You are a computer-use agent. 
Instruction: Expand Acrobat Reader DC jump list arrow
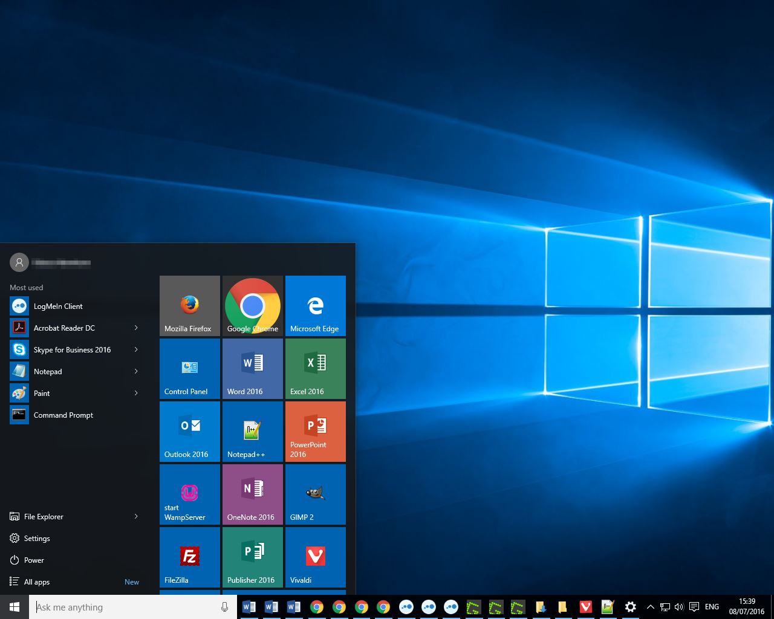click(x=136, y=328)
